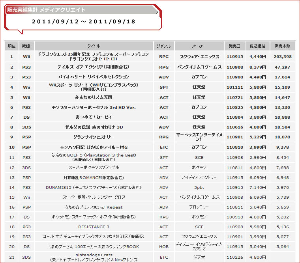Image resolution: width=300 pixels, height=263 pixels.
Task: Click the 月華繚乱ROMANCE title
Action: (x=94, y=177)
